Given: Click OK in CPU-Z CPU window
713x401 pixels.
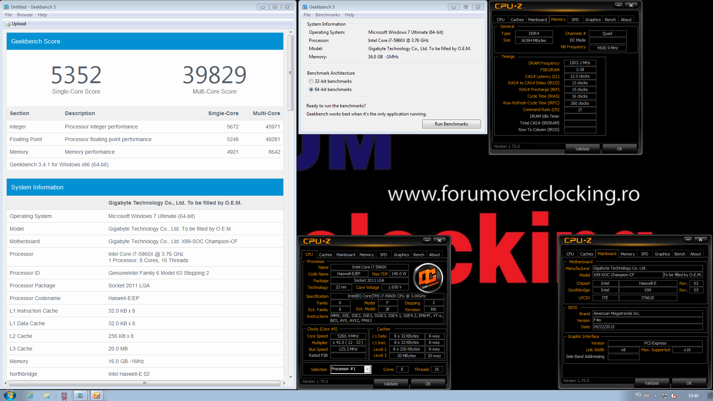Looking at the screenshot, I should 428,384.
